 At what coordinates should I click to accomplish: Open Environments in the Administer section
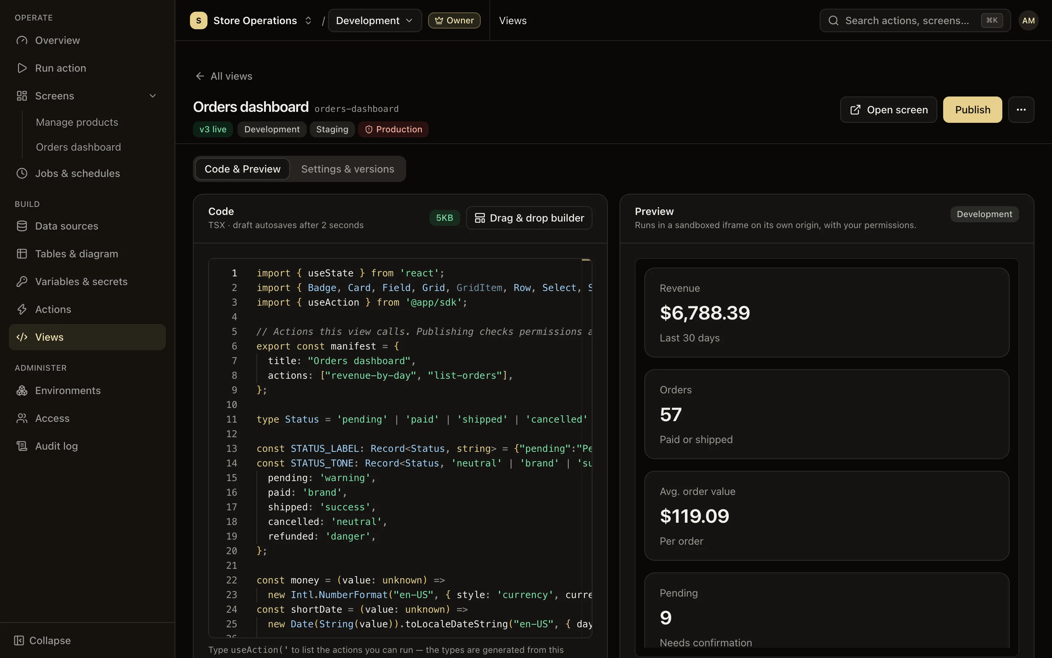(87, 390)
